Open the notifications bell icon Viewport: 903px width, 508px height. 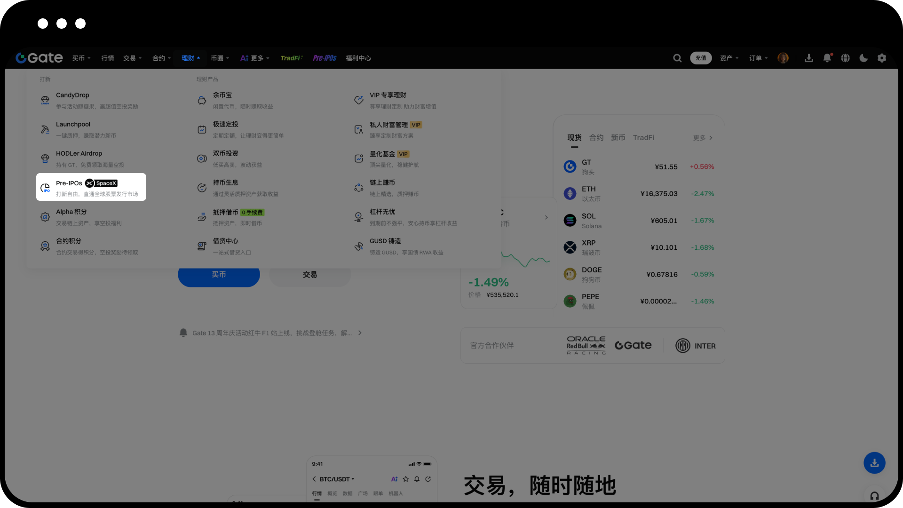click(827, 58)
